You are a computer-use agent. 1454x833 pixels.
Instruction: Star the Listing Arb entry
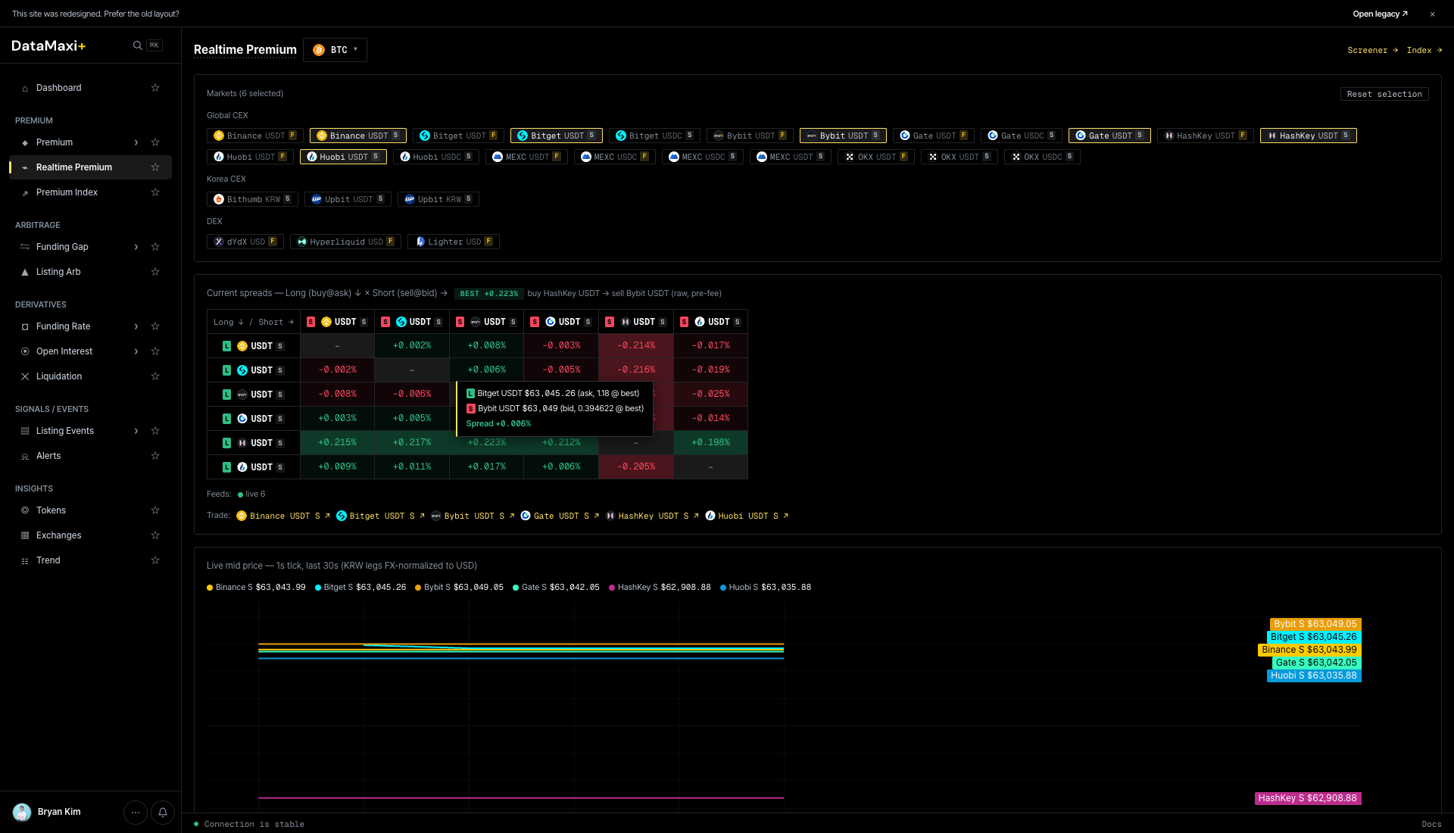click(155, 272)
